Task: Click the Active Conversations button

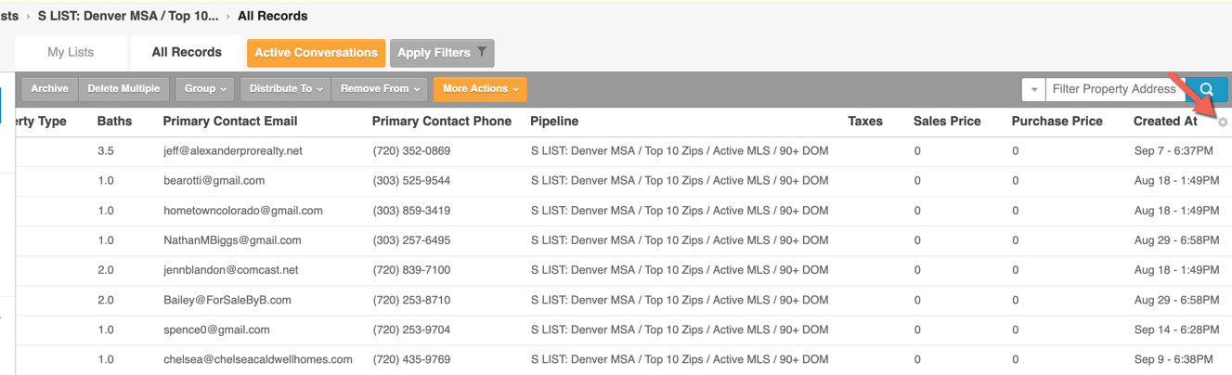Action: pyautogui.click(x=317, y=53)
